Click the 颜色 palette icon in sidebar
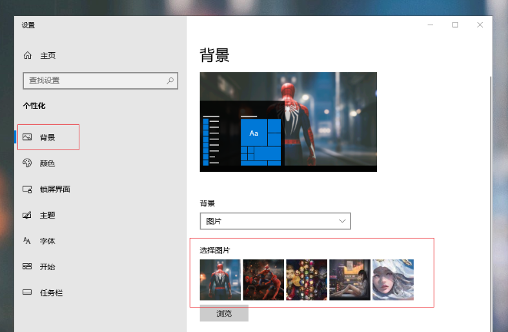This screenshot has height=332, width=508. point(27,163)
